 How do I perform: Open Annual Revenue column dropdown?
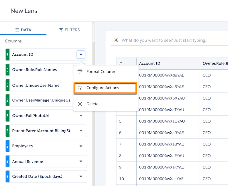(x=81, y=161)
